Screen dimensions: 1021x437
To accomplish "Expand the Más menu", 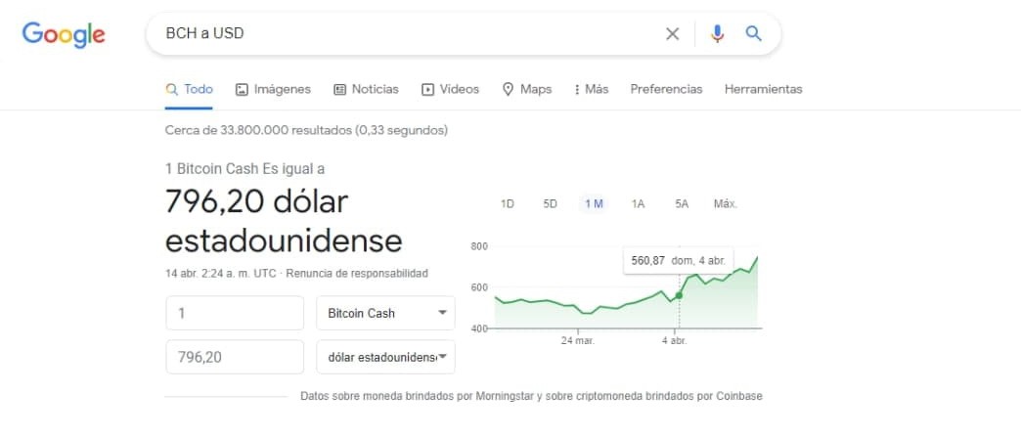I will pos(592,89).
